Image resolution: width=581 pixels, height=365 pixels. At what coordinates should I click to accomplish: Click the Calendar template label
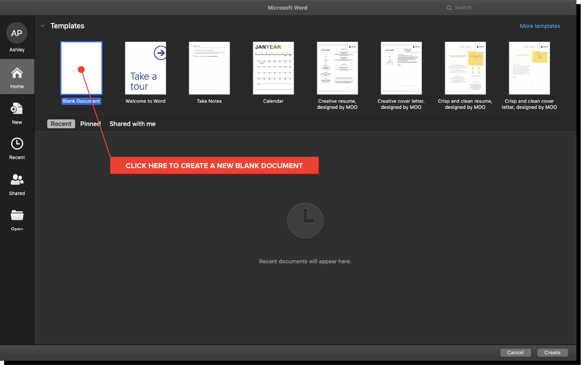[273, 101]
